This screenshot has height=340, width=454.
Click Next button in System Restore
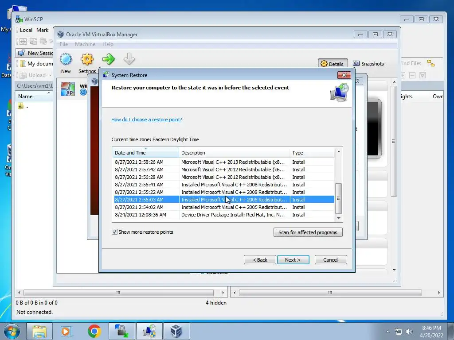(293, 259)
